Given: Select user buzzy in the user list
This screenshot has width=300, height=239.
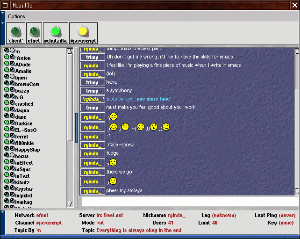Looking at the screenshot, I should [x=22, y=91].
